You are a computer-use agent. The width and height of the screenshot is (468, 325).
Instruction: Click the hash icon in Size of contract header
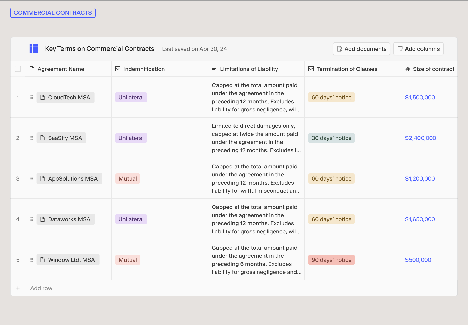pos(408,69)
